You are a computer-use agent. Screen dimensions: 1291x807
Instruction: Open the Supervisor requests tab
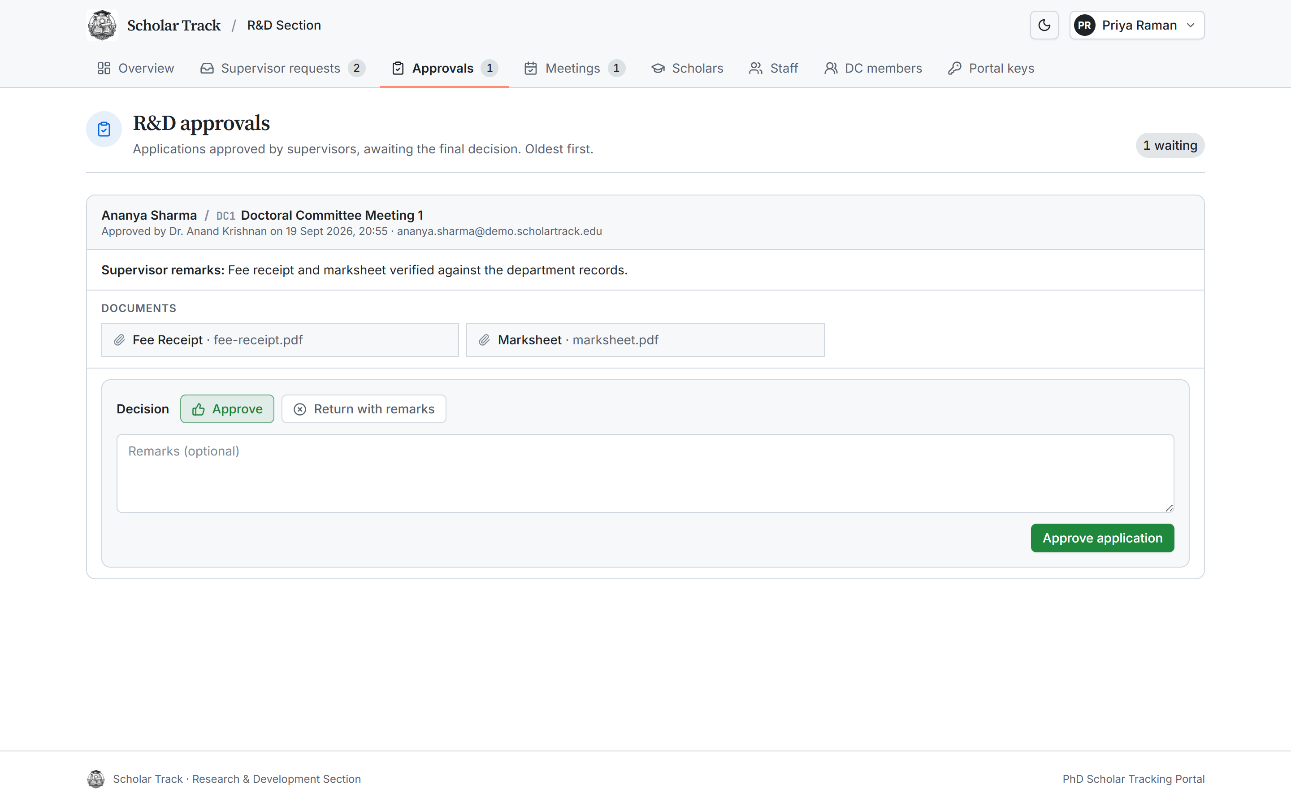coord(282,68)
